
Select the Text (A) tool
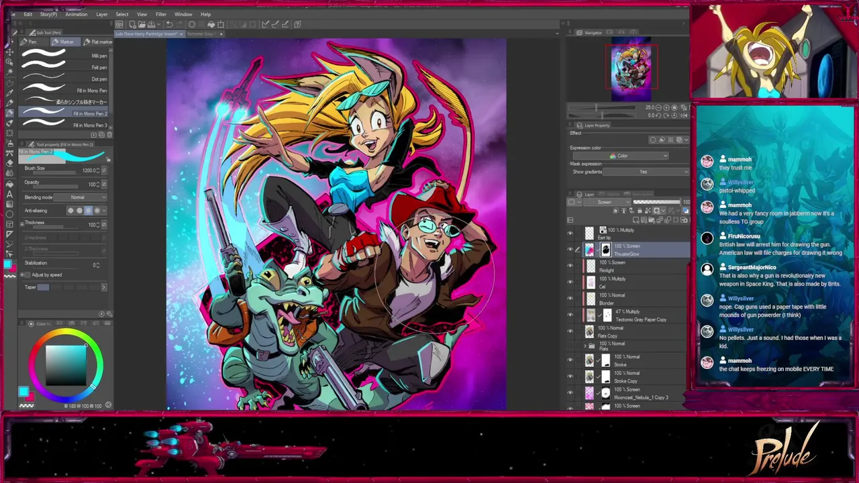[x=9, y=195]
